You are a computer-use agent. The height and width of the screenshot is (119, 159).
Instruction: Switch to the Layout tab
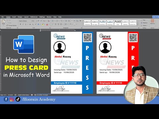26,17
